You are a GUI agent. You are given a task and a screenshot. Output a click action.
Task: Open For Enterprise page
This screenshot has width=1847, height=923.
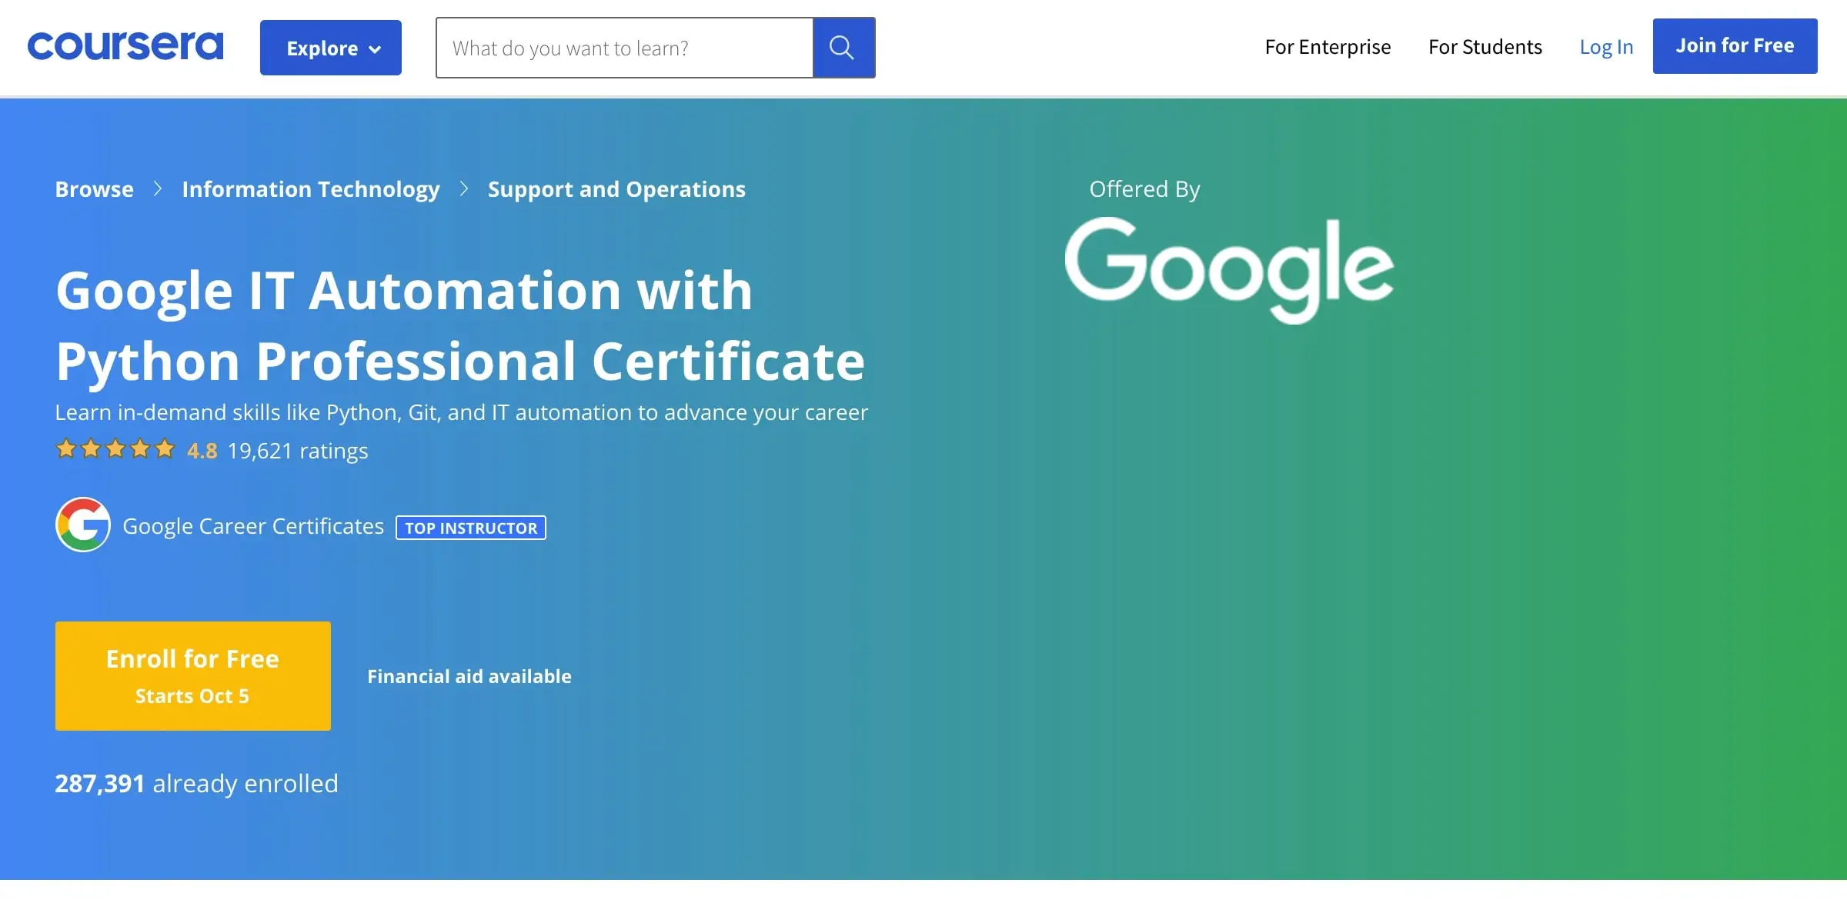coord(1328,47)
